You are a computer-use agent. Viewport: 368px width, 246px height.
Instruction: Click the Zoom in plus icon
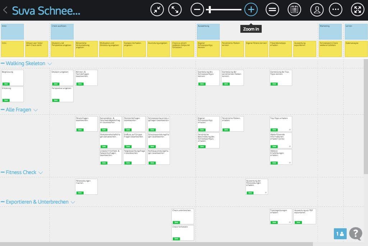(x=251, y=9)
